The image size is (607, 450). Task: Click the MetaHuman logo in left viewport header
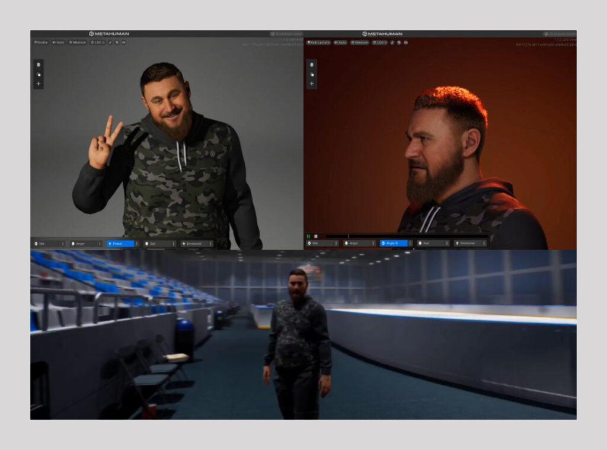(109, 34)
